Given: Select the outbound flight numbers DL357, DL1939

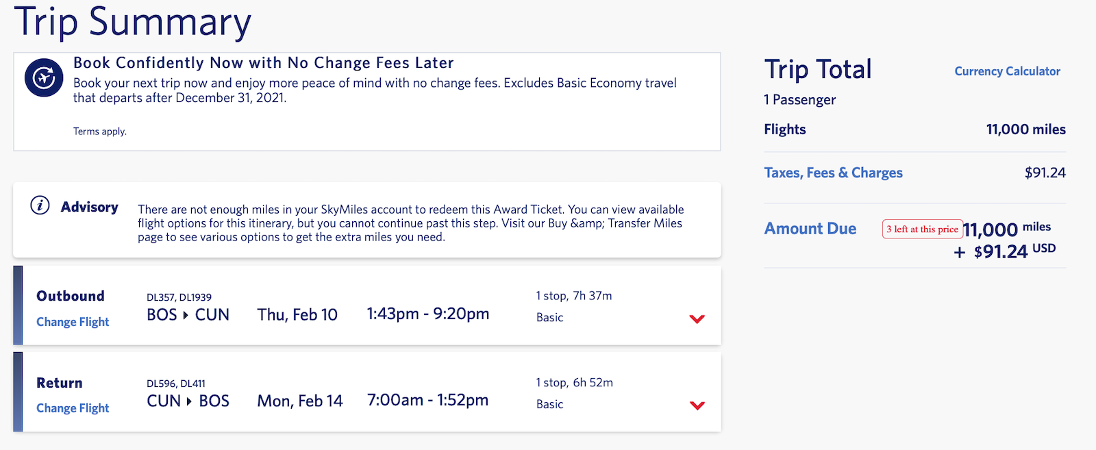Looking at the screenshot, I should pos(179,297).
